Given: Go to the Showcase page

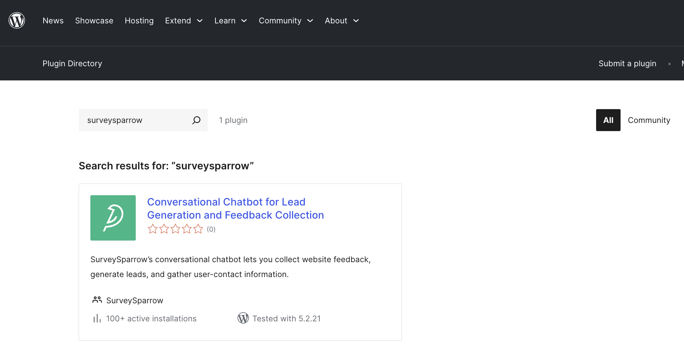Looking at the screenshot, I should pos(94,21).
